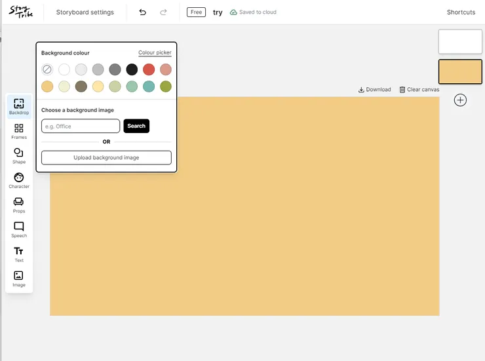The width and height of the screenshot is (485, 361).
Task: Download the canvas
Action: pyautogui.click(x=375, y=89)
